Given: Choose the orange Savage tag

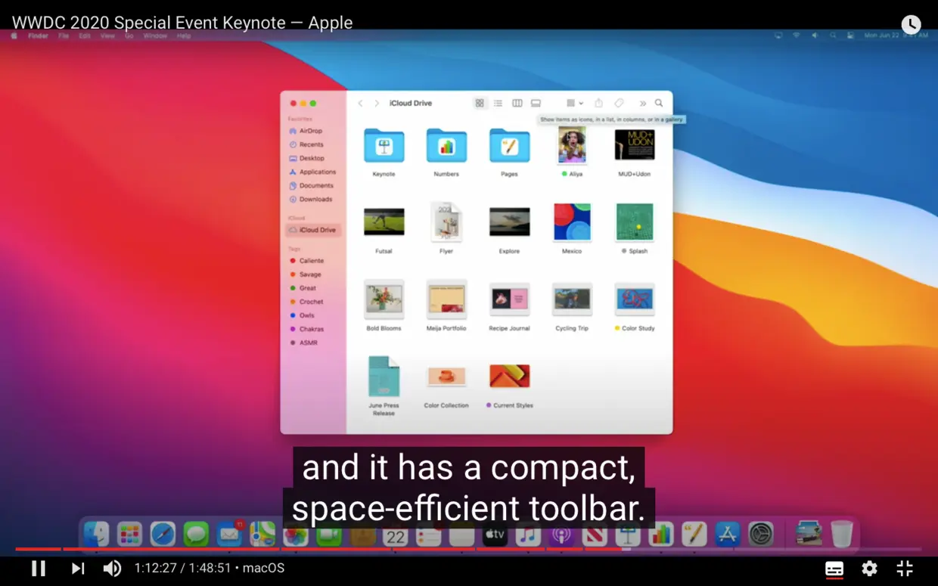Looking at the screenshot, I should coord(306,274).
